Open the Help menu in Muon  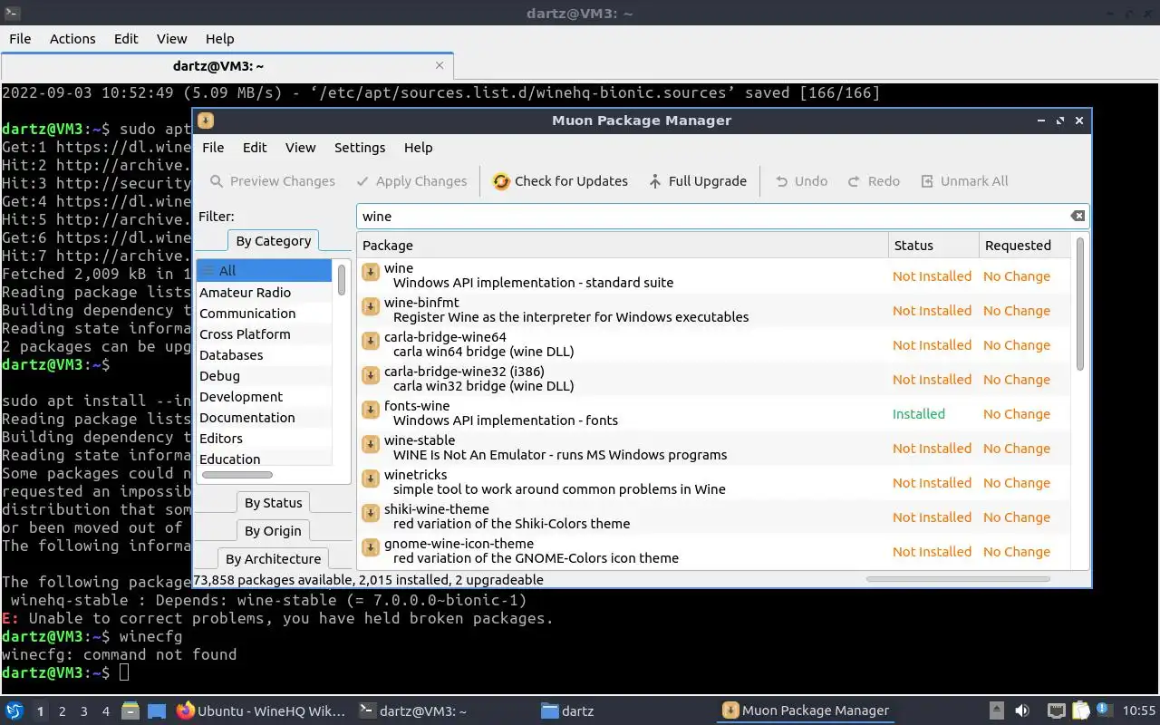click(418, 148)
